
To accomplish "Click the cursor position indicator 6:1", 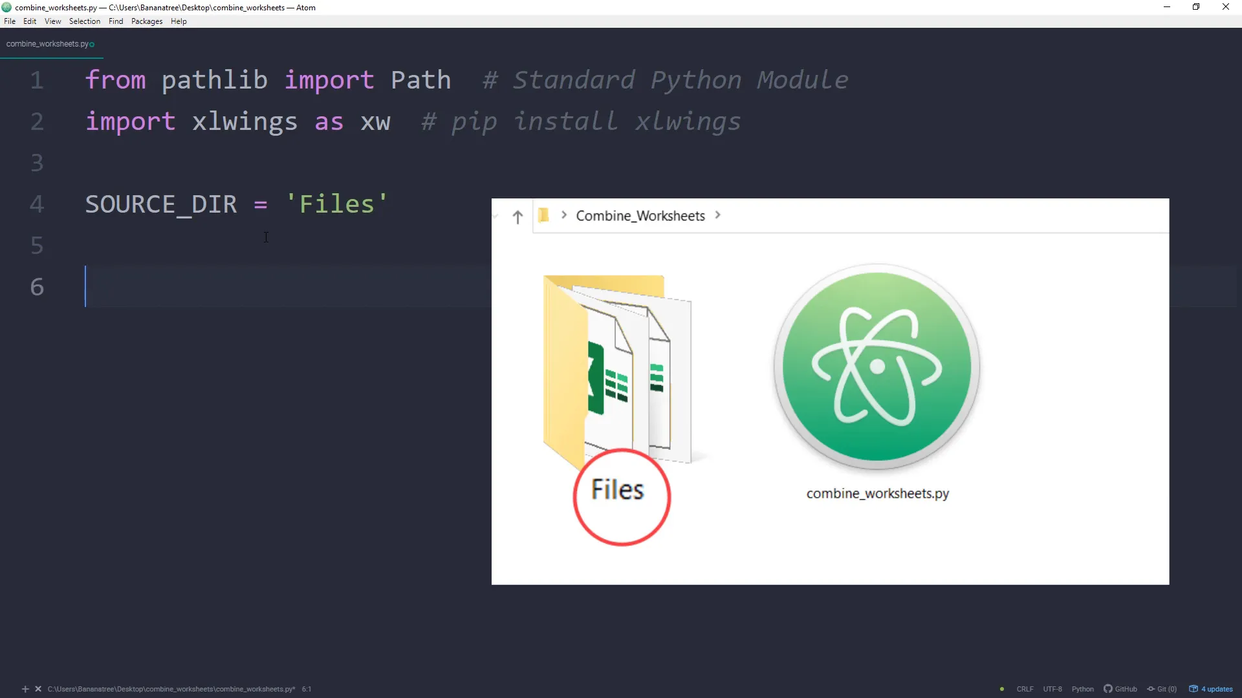I will click(307, 689).
